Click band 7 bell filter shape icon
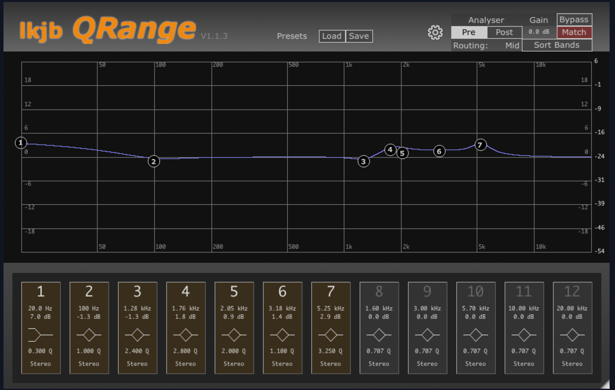The height and width of the screenshot is (390, 615). point(331,335)
